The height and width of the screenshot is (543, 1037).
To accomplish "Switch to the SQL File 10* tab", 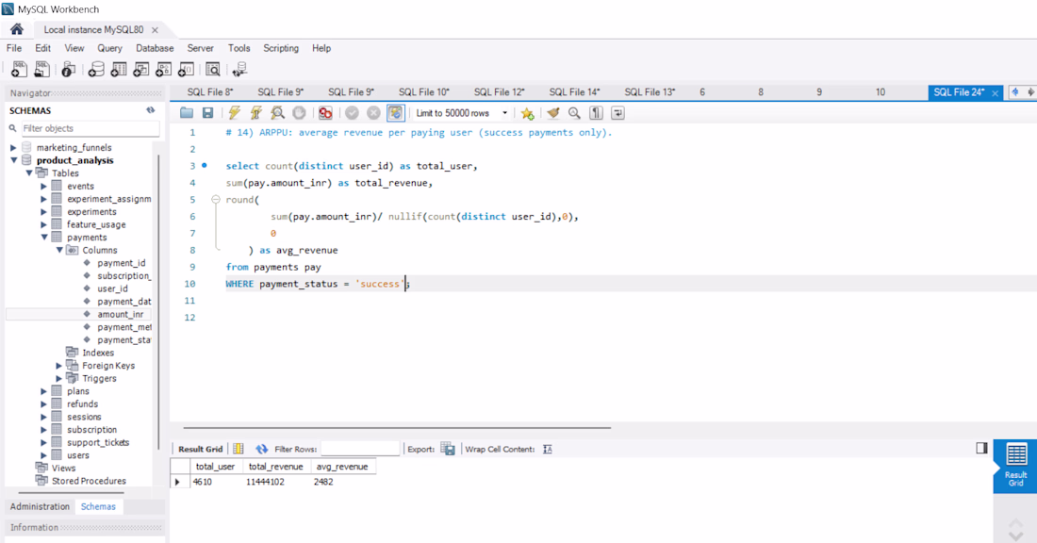I will 423,92.
